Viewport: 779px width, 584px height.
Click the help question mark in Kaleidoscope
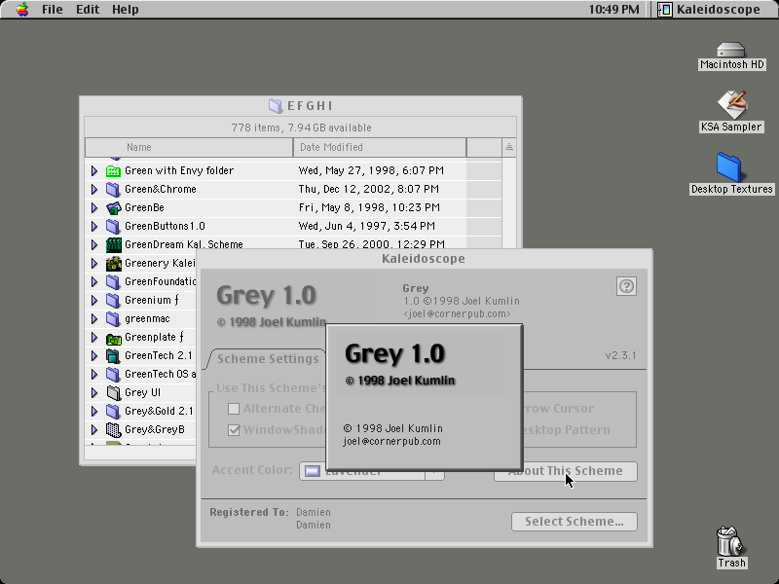coord(626,286)
